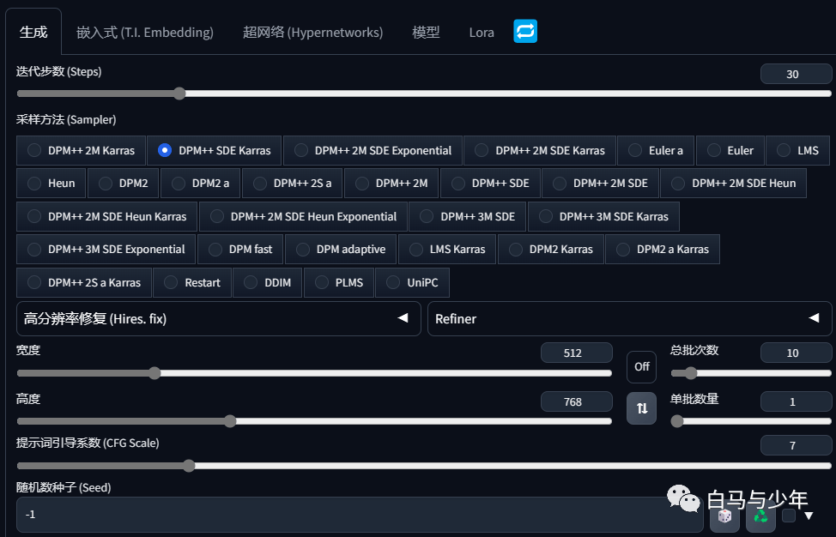Viewport: 836px width, 537px height.
Task: Switch to the Lora tab
Action: pos(482,33)
